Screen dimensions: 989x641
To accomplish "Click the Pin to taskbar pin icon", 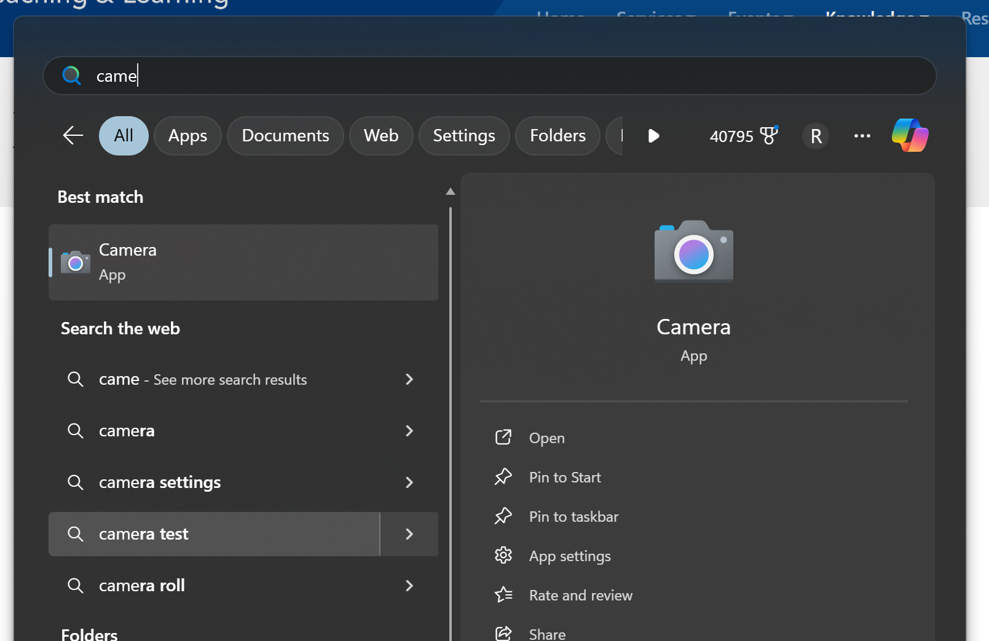I will pyautogui.click(x=503, y=516).
